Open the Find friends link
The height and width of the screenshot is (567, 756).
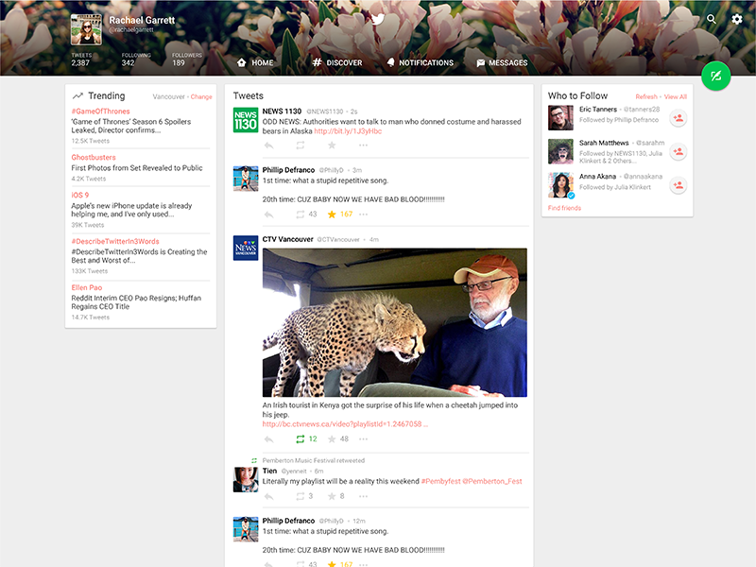[x=563, y=206]
